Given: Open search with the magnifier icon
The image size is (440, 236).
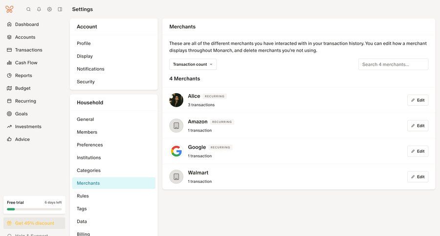Looking at the screenshot, I should point(28,9).
